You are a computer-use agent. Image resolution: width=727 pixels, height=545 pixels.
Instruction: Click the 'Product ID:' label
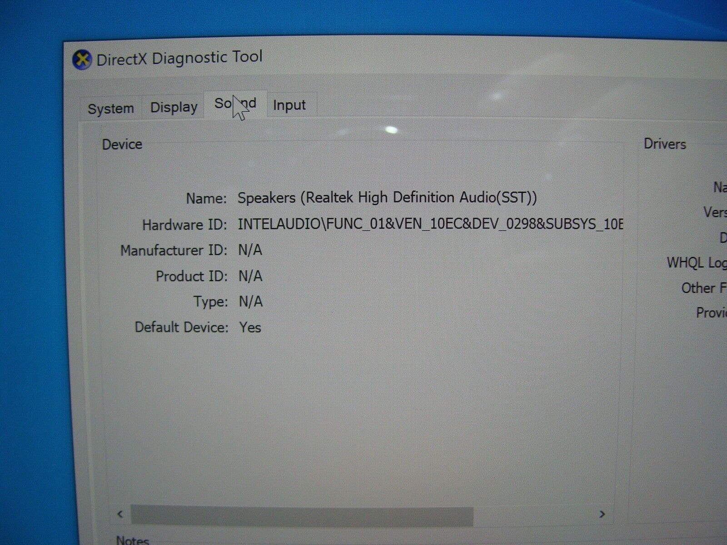pyautogui.click(x=191, y=276)
